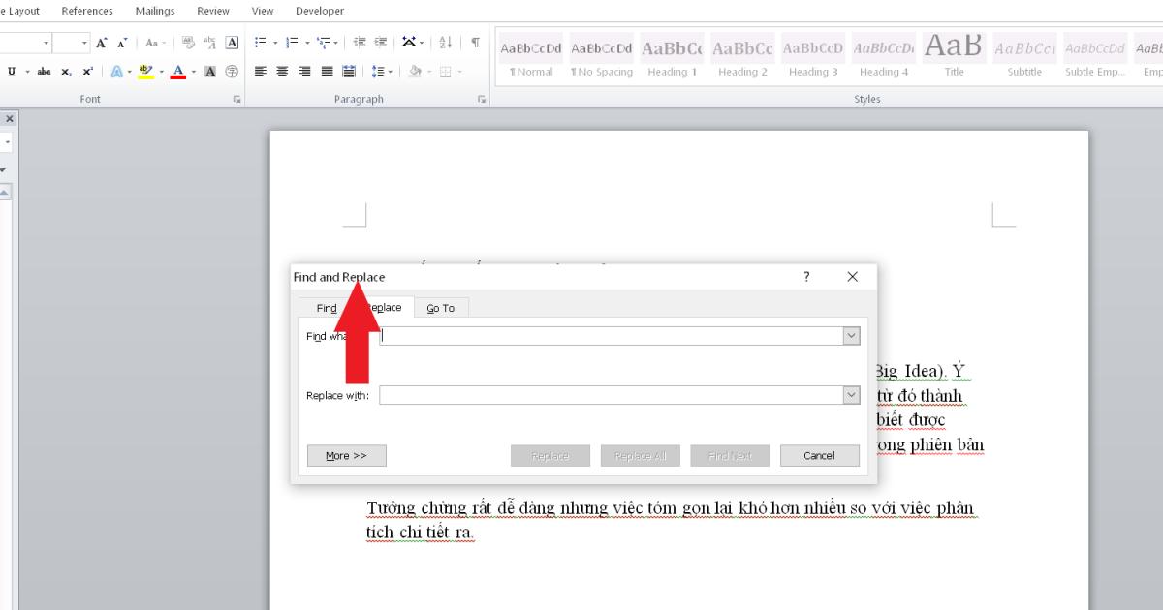Align text left
The image size is (1163, 610).
(261, 72)
